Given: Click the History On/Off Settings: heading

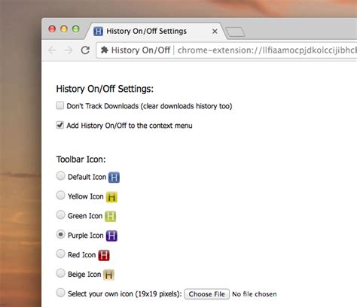Looking at the screenshot, I should pos(105,89).
